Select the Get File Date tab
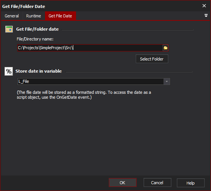This screenshot has width=211, height=191. (x=60, y=16)
